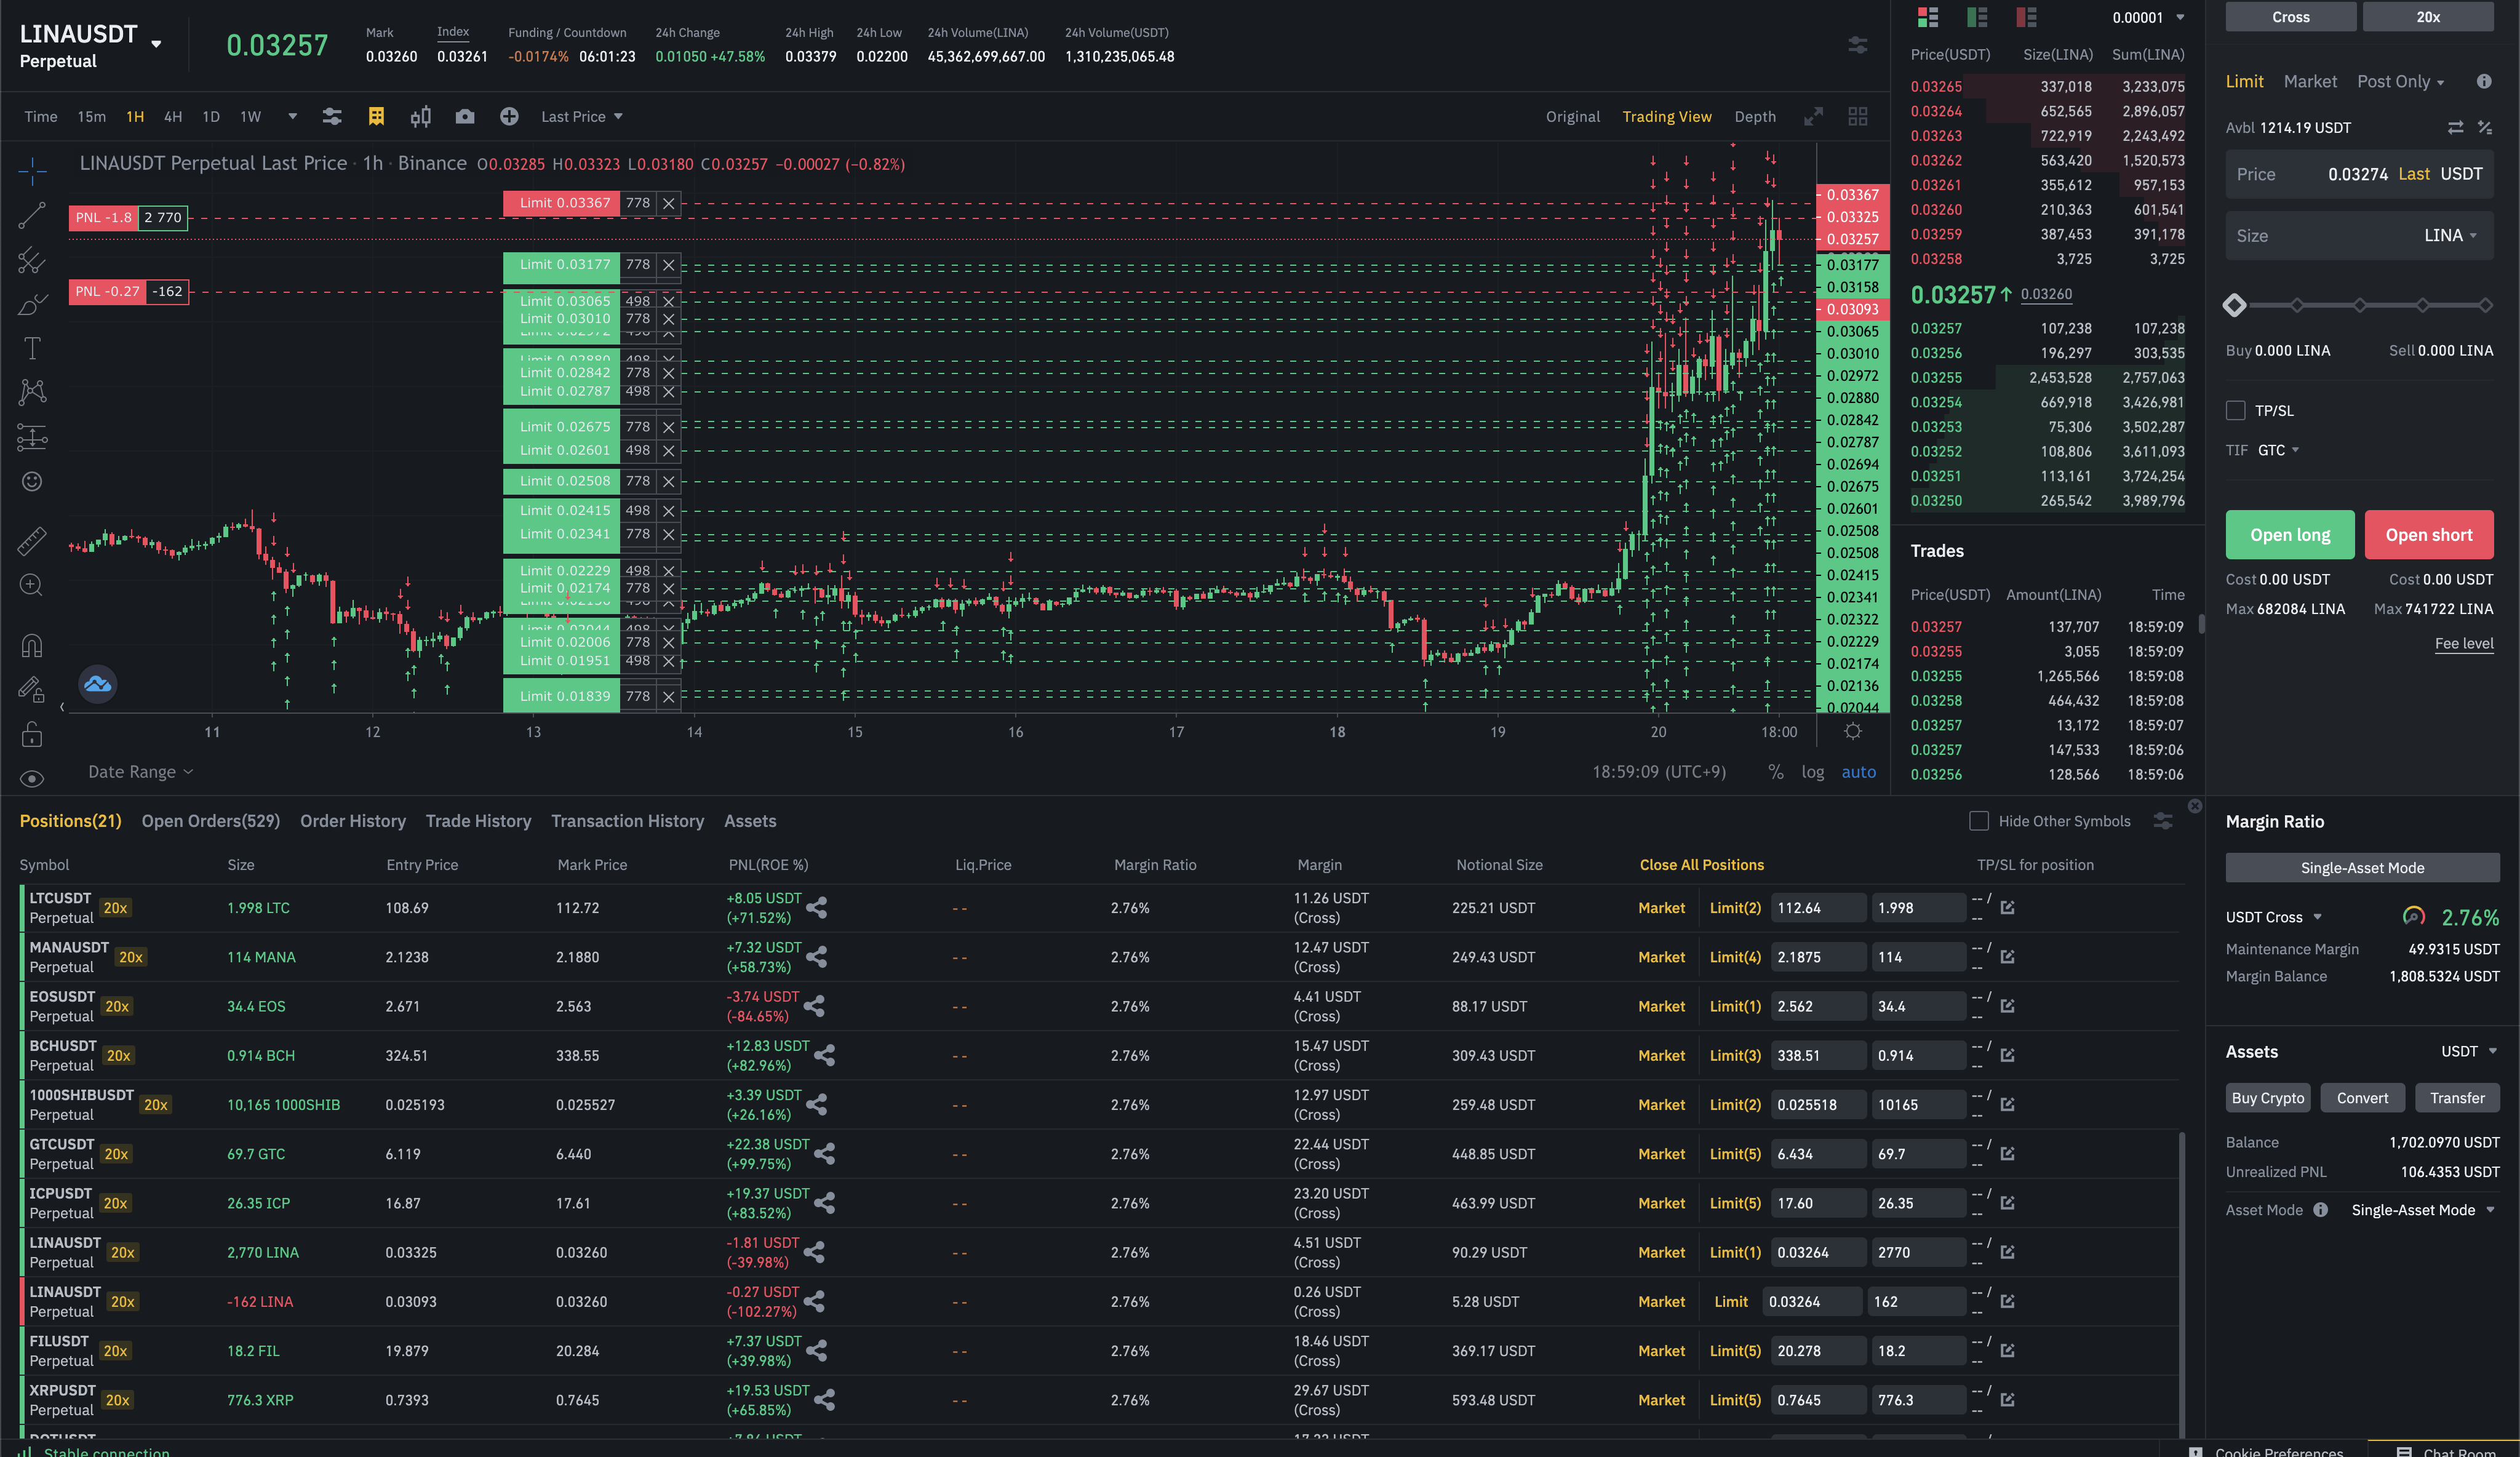Switch chart to Depth view
Image resolution: width=2520 pixels, height=1457 pixels.
1755,117
